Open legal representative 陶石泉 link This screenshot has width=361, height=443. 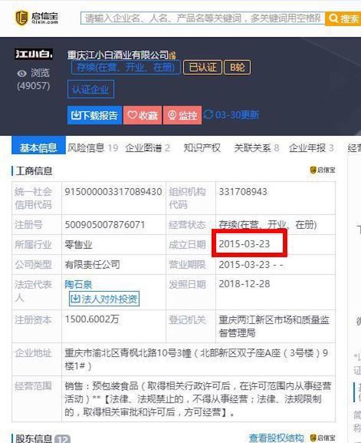pos(78,284)
